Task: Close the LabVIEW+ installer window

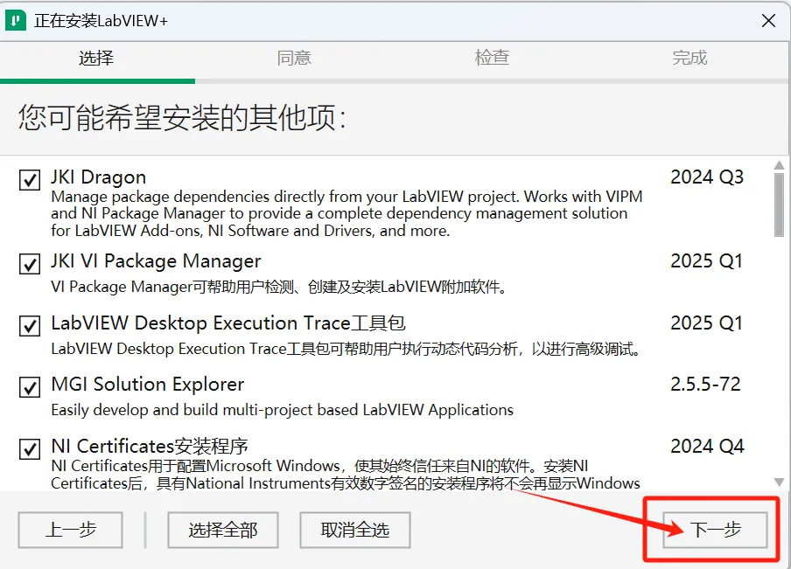Action: pyautogui.click(x=768, y=21)
